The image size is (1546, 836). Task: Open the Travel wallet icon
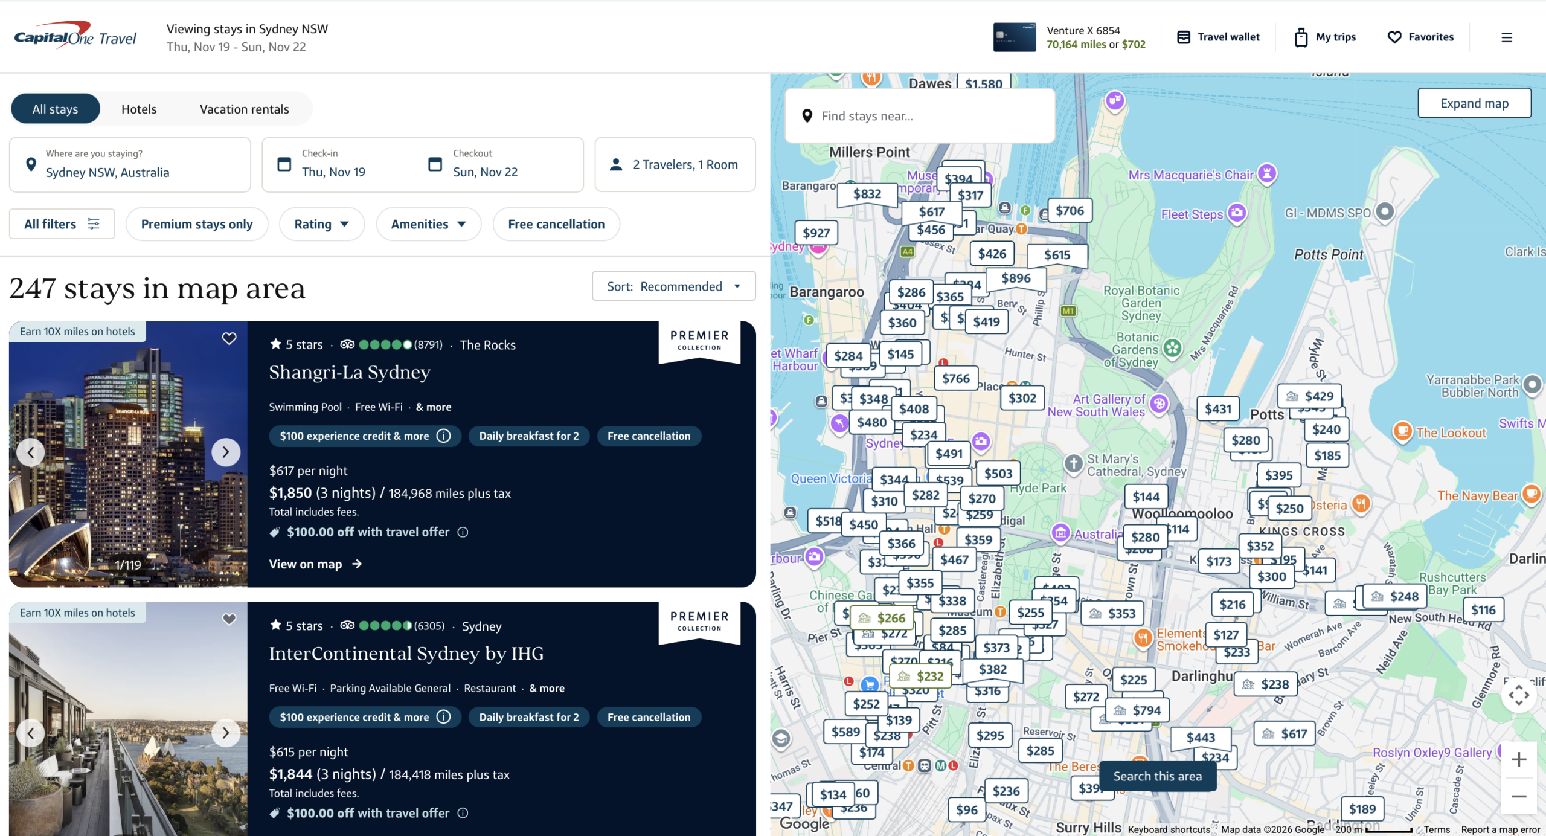pos(1184,37)
